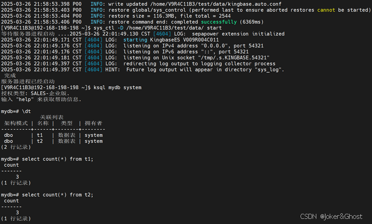Click 'system' owner in t2 row
This screenshot has height=224, width=372.
(94, 141)
